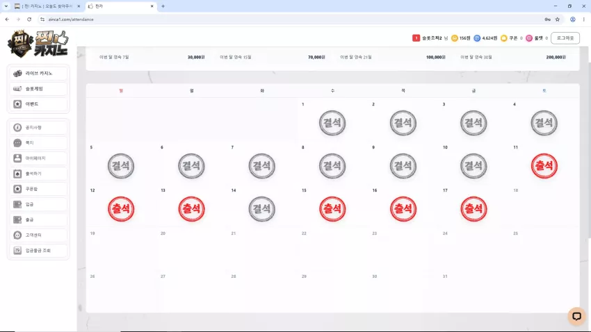
Task: Open 이벤트 menu item
Action: pyautogui.click(x=38, y=104)
